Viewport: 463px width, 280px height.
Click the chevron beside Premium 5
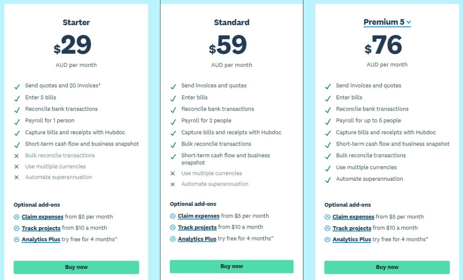pyautogui.click(x=409, y=22)
